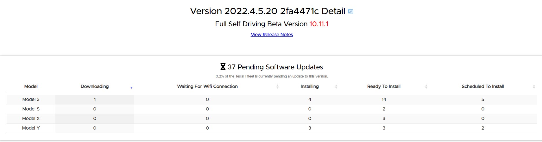Click the Model column header
The height and width of the screenshot is (142, 542).
31,86
